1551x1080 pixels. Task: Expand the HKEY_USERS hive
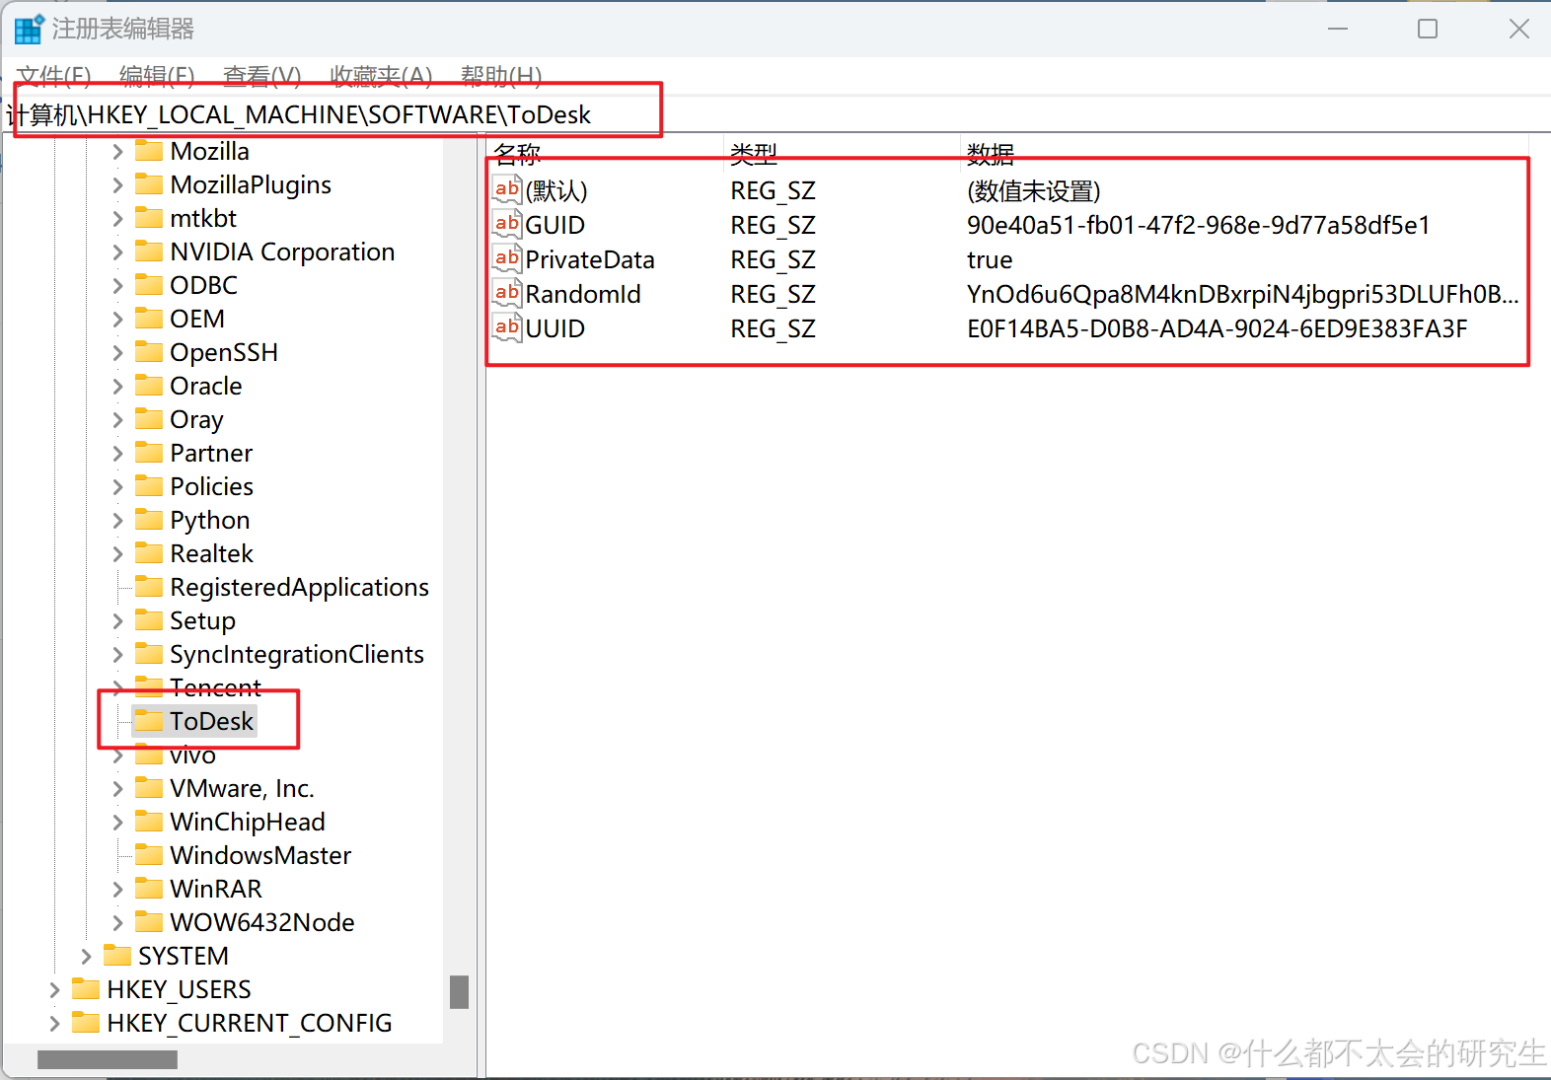click(54, 989)
